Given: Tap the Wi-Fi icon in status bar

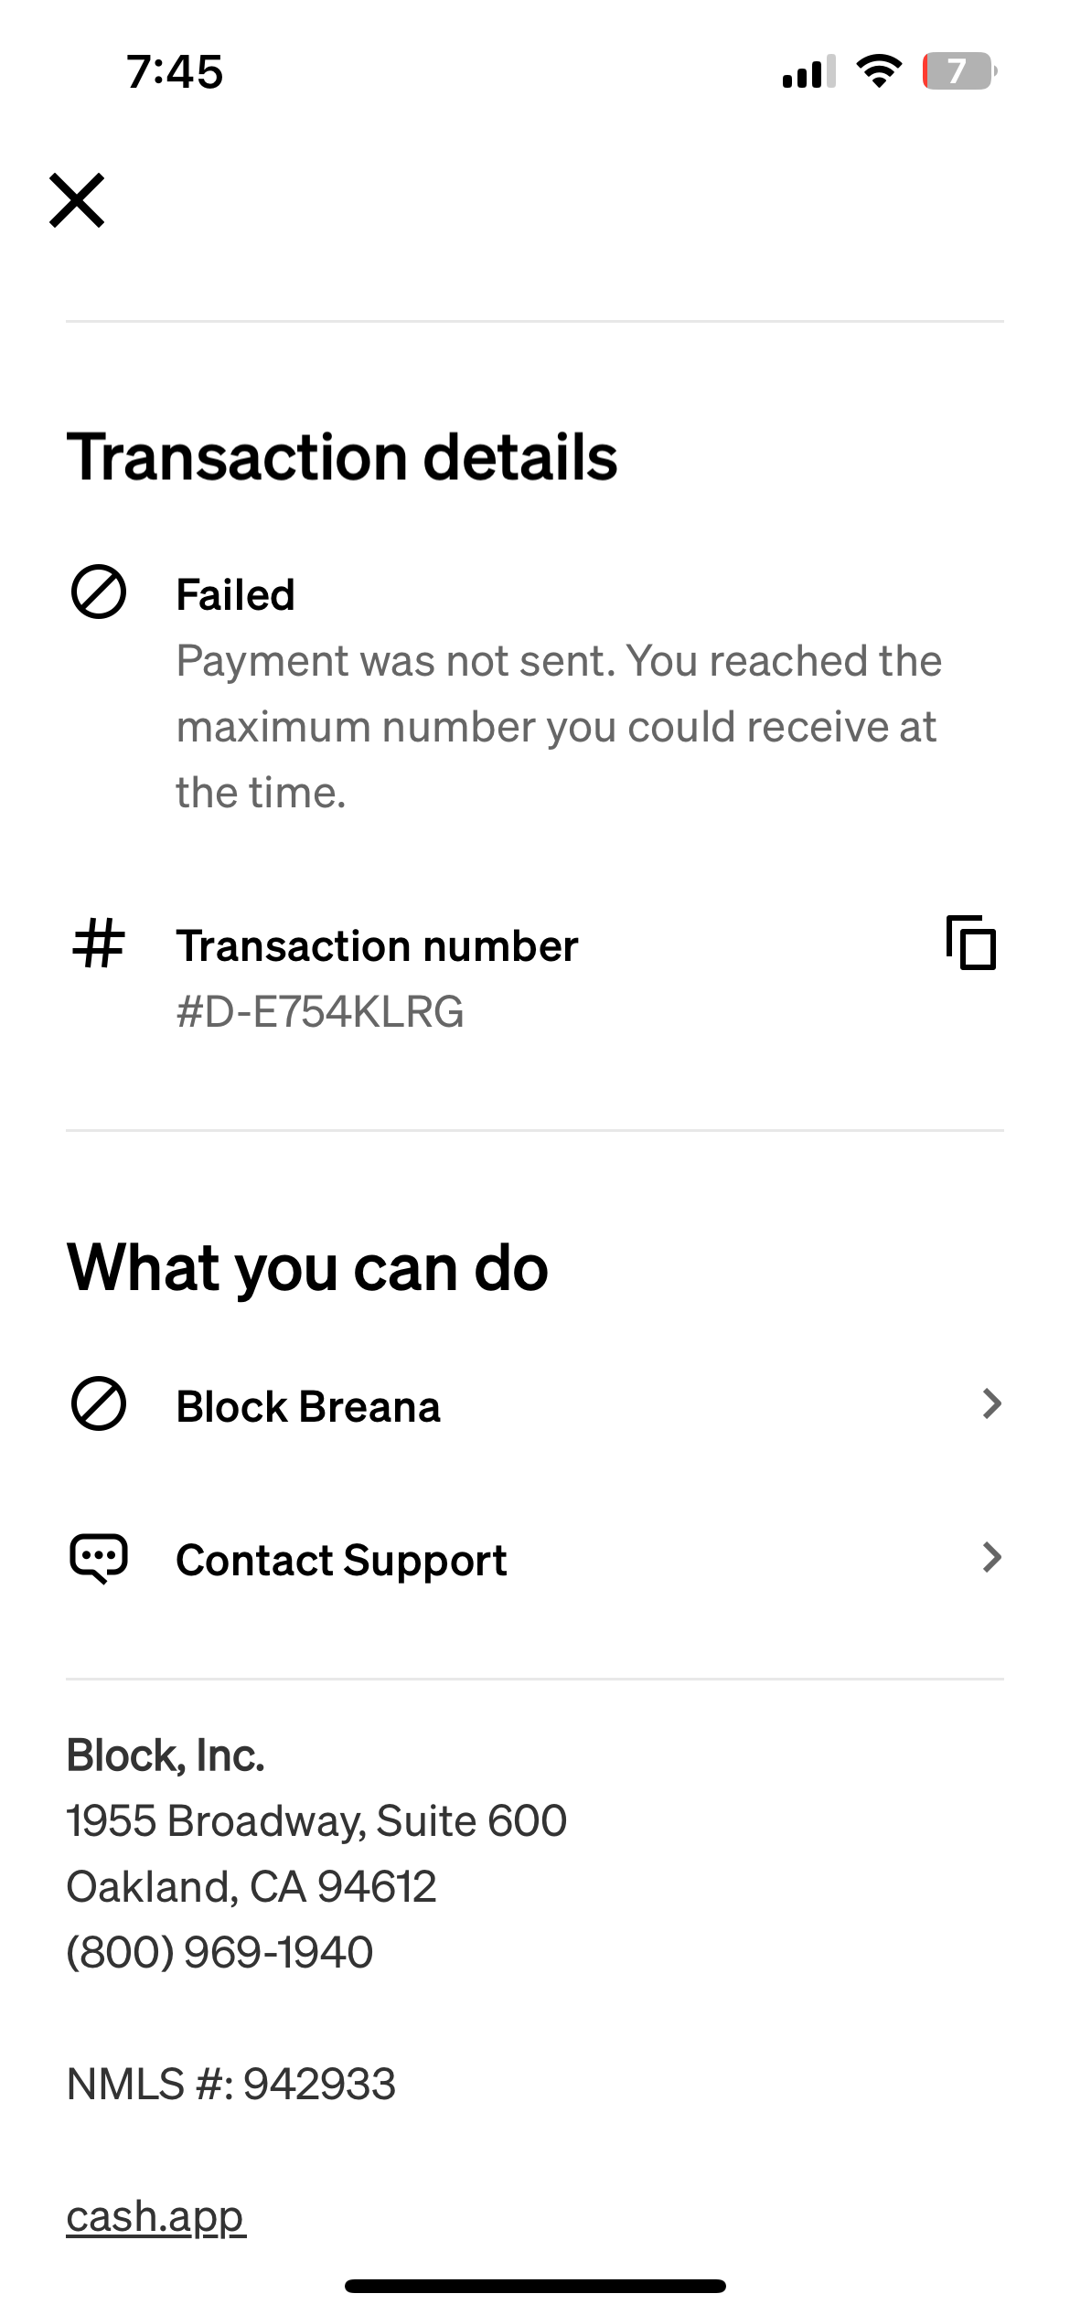Looking at the screenshot, I should click(x=879, y=71).
